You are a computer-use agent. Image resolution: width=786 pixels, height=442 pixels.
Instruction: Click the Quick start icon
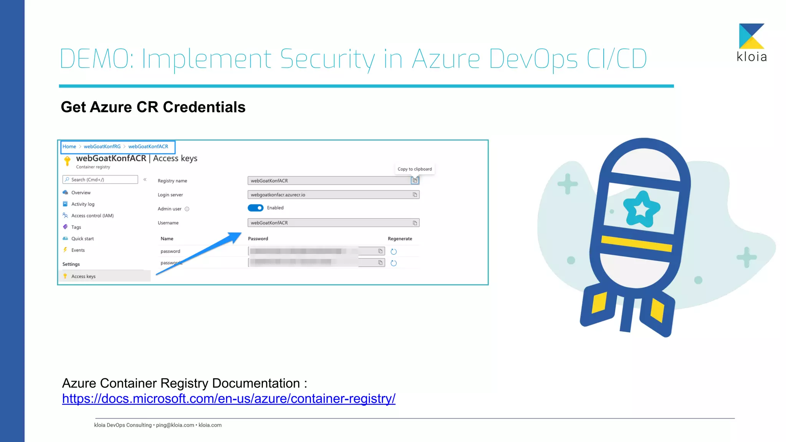65,238
